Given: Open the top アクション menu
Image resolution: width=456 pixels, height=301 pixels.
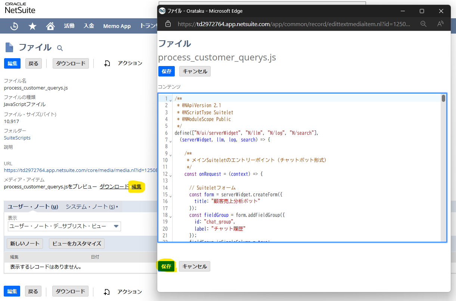Looking at the screenshot, I should [x=130, y=63].
